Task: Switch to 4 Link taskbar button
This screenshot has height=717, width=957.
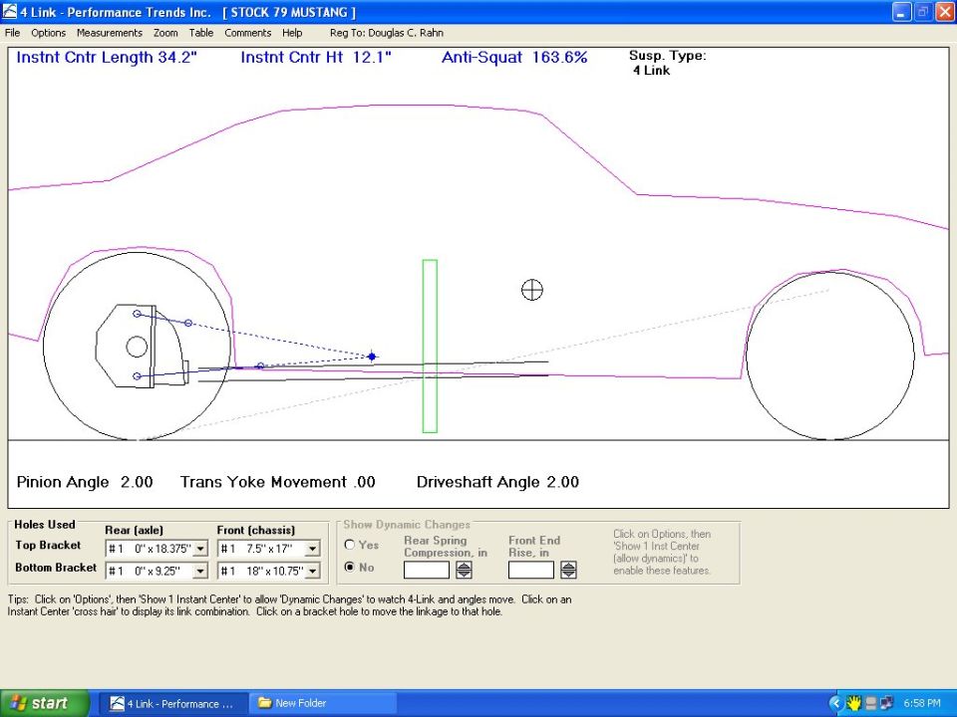Action: 172,704
